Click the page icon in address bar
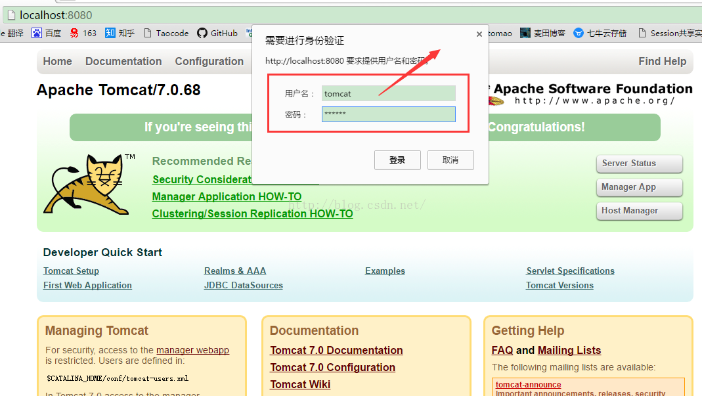Image resolution: width=702 pixels, height=396 pixels. pyautogui.click(x=11, y=15)
